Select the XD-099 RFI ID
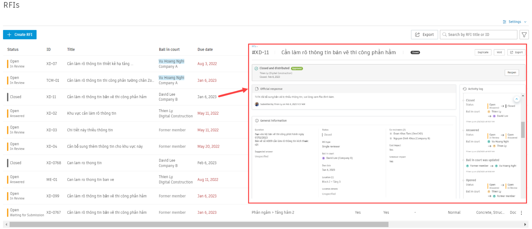 point(53,196)
